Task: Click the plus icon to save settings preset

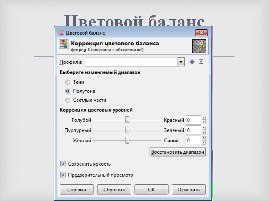Action: pos(192,62)
